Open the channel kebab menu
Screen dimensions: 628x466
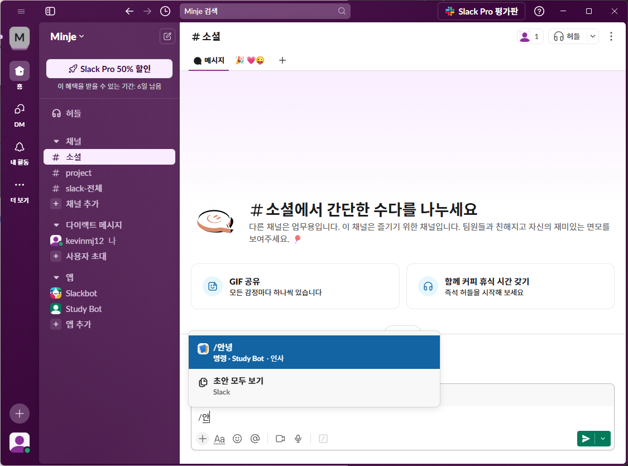tap(611, 36)
